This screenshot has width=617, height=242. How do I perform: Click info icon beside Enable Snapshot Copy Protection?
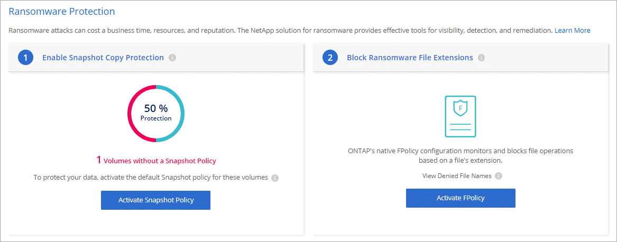click(x=172, y=58)
